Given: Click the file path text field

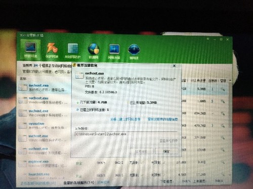Looking at the screenshot, I should tap(126, 134).
